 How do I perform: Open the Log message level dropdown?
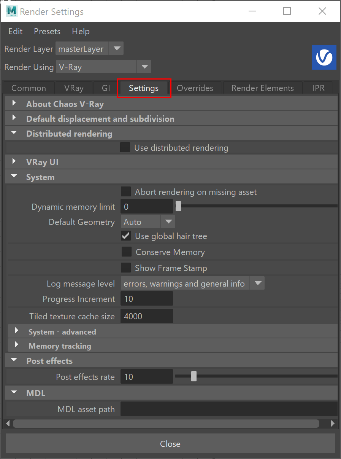pyautogui.click(x=192, y=284)
